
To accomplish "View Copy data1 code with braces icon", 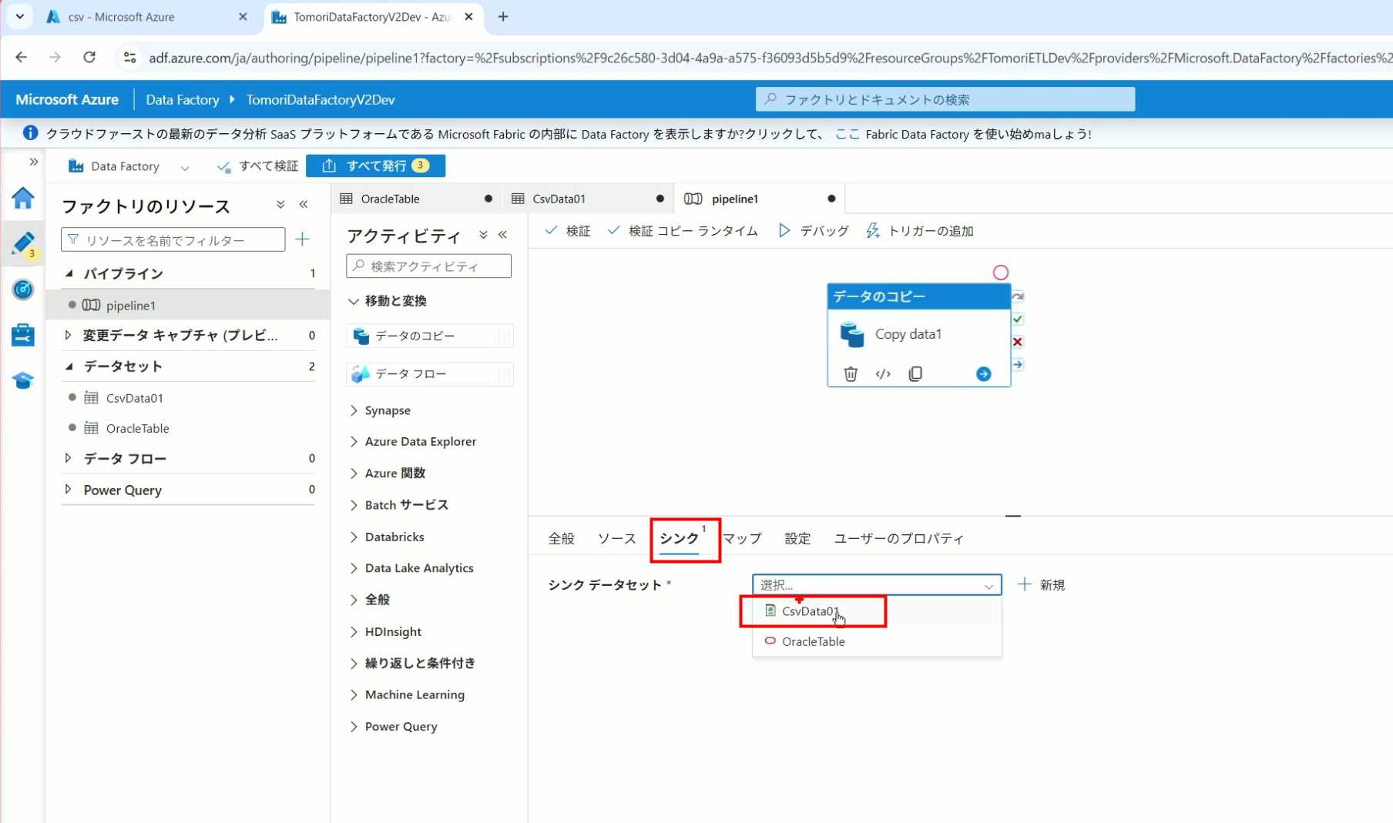I will [x=883, y=374].
